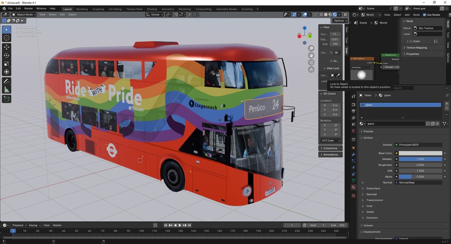Choose the Scale tool
The image size is (451, 244).
(7, 63)
